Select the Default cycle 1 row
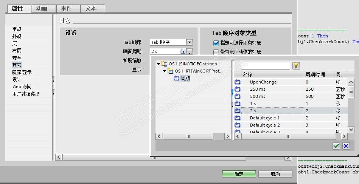The height and width of the screenshot is (184, 359). (x=291, y=118)
